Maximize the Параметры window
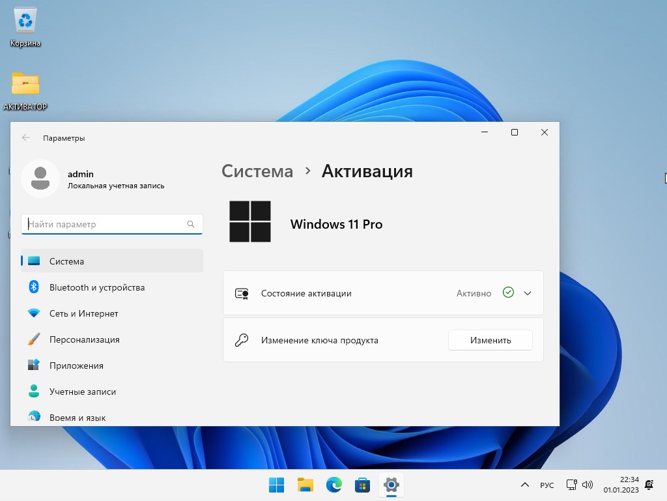Screen dimensions: 667x501 tap(515, 132)
